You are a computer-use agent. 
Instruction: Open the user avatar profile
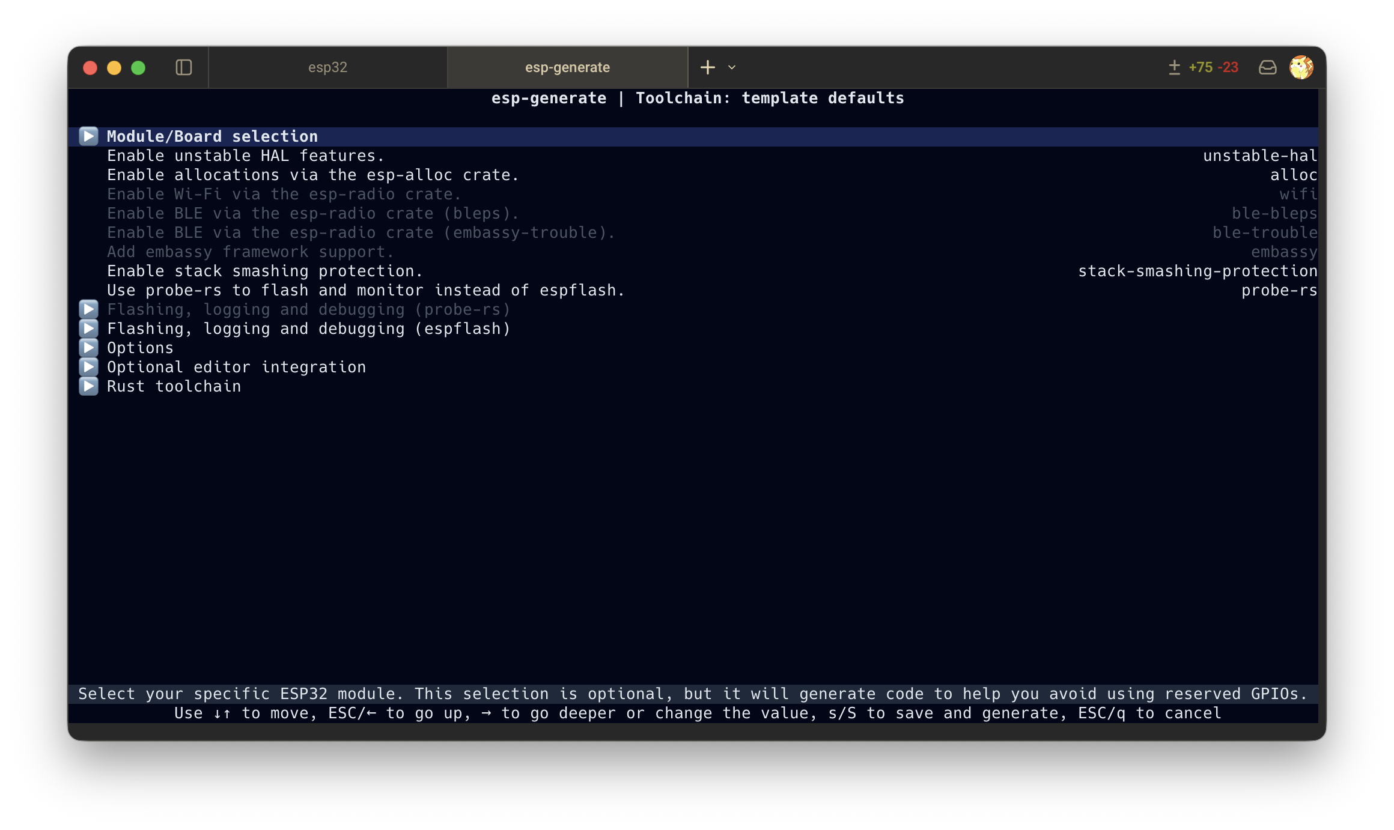1301,67
